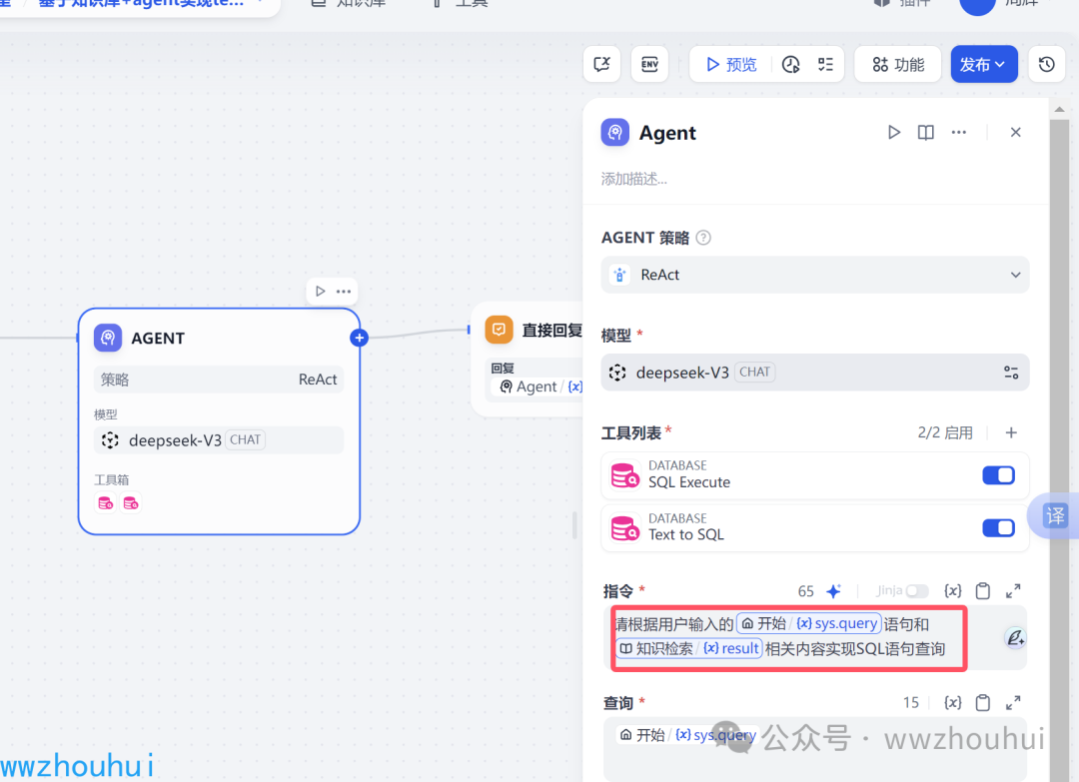Click the panel vertical scrollbar
This screenshot has width=1079, height=782.
pos(1060,440)
